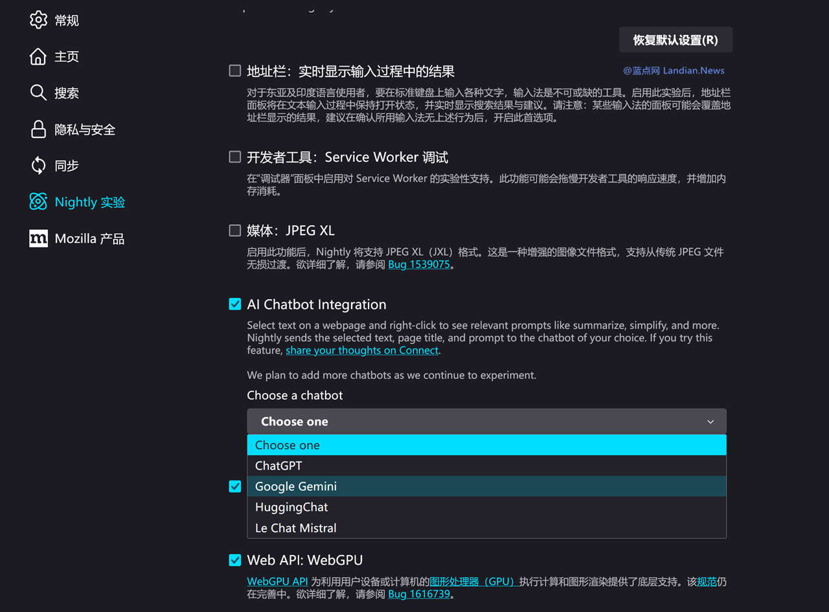Image resolution: width=829 pixels, height=612 pixels.
Task: Open the Bug 1616739 link
Action: point(418,594)
